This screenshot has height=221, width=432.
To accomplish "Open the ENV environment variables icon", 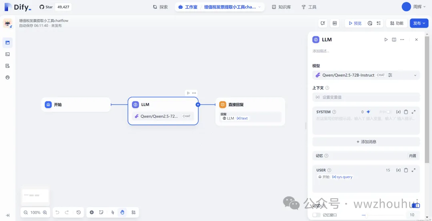I will (335, 24).
